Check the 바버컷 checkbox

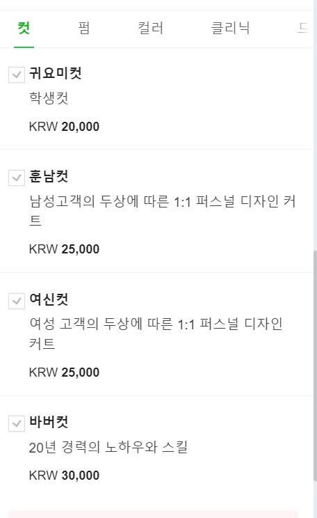pos(17,423)
